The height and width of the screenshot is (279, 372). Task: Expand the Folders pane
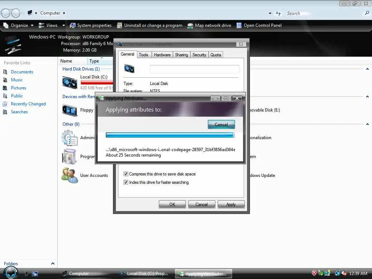click(x=53, y=264)
